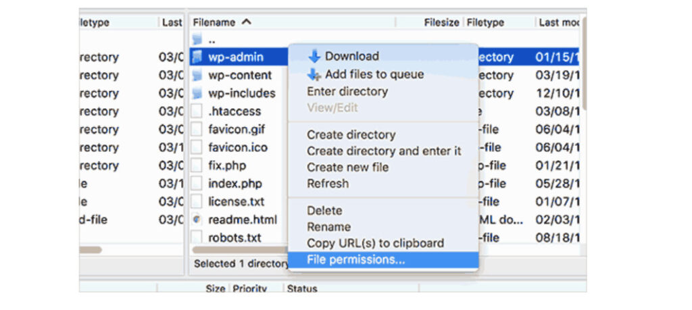
Task: Sort by the remote Last modified header
Action: pos(558,22)
